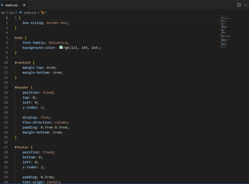Viewport: 249px width, 184px height.
Task: Click line number 10 in the gutter
Action: point(6,63)
